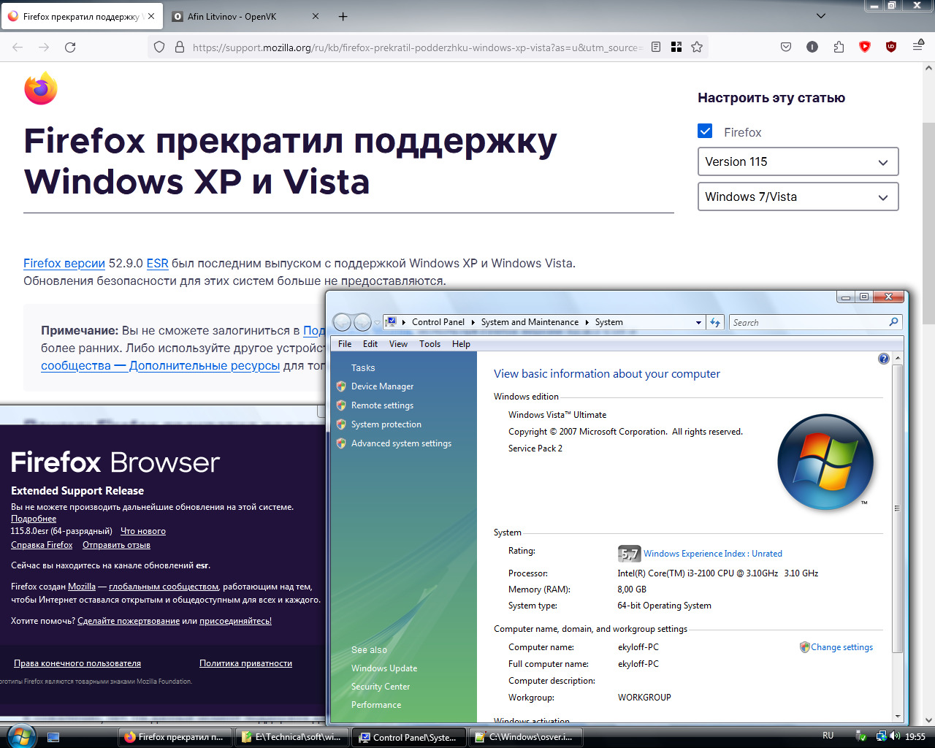Open File menu in System window
Image resolution: width=935 pixels, height=748 pixels.
click(x=345, y=344)
